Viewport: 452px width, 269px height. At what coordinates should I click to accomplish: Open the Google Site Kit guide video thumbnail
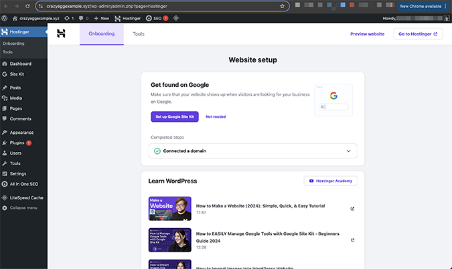(x=170, y=240)
